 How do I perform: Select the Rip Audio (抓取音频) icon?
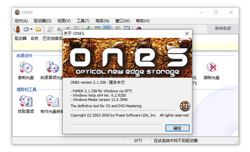[x=26, y=104]
